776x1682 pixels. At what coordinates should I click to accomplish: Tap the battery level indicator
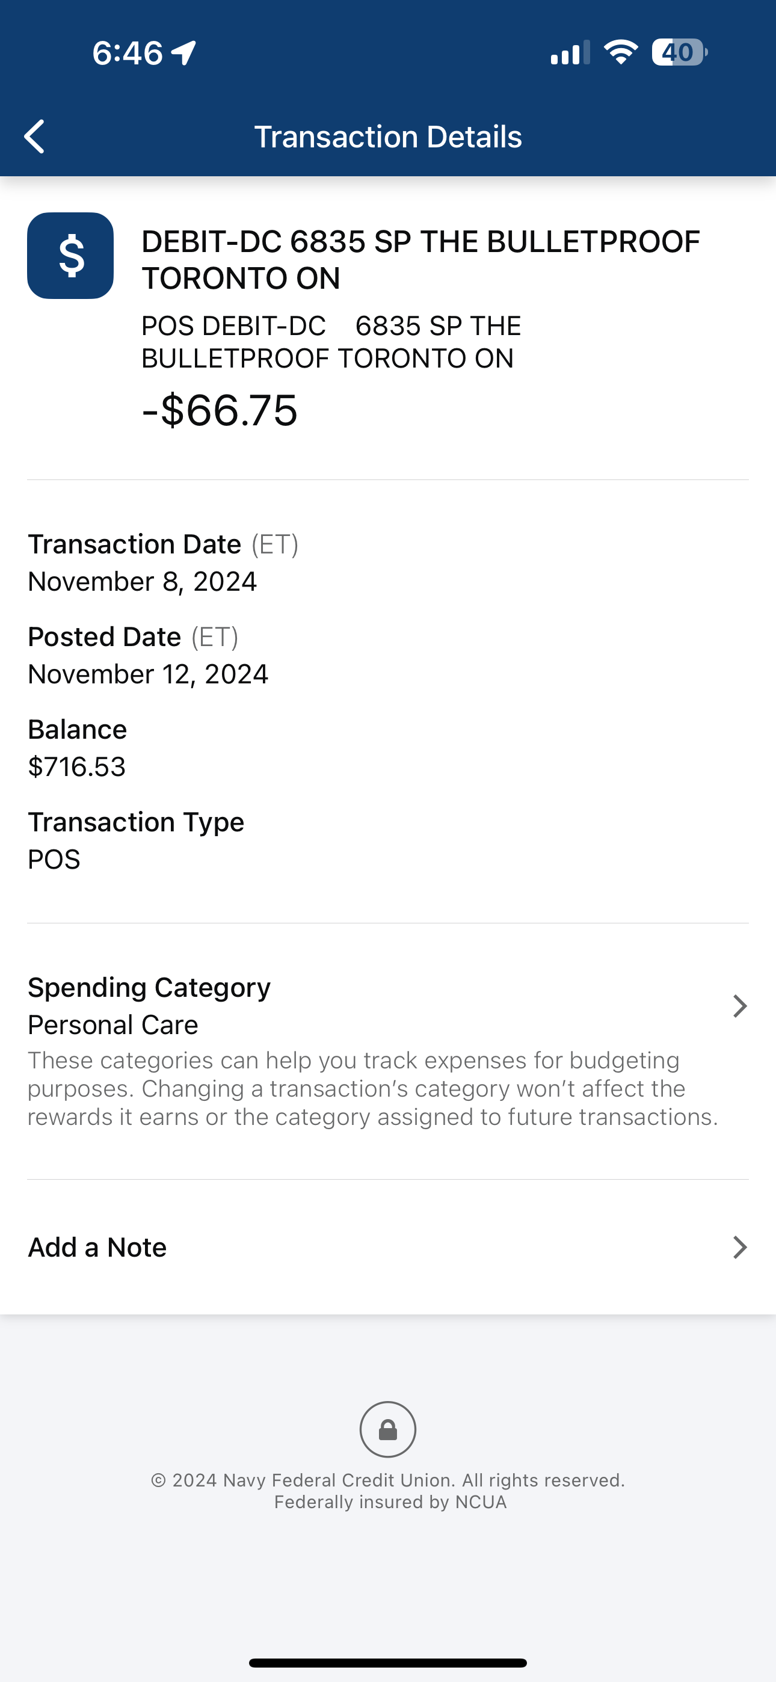679,52
